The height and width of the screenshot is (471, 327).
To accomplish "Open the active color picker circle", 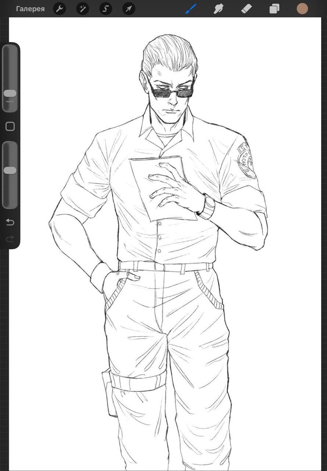I will pyautogui.click(x=302, y=9).
